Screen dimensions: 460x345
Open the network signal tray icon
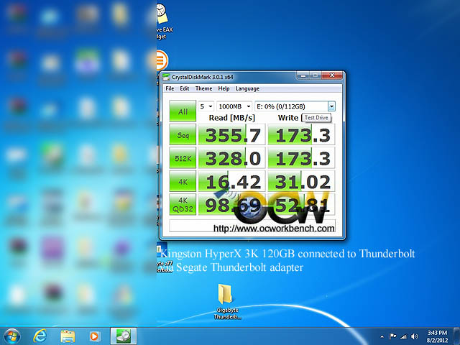(x=403, y=336)
